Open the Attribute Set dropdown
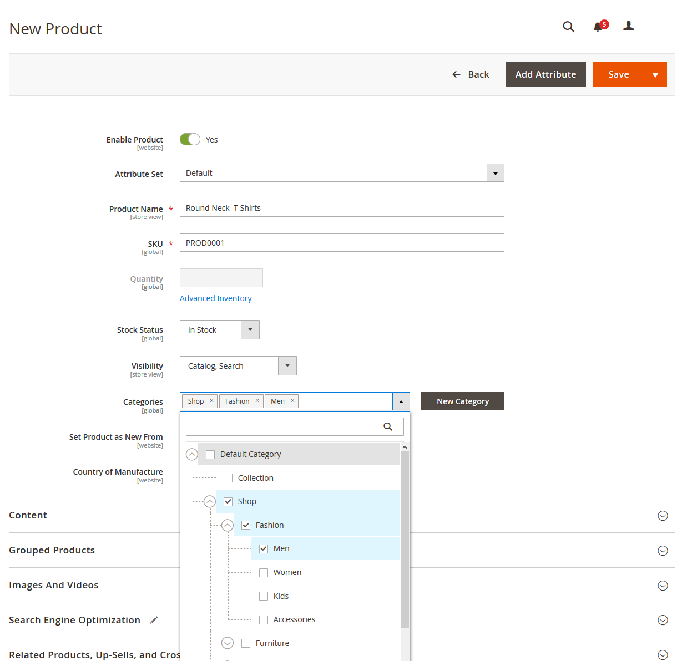The image size is (692, 661). [342, 173]
